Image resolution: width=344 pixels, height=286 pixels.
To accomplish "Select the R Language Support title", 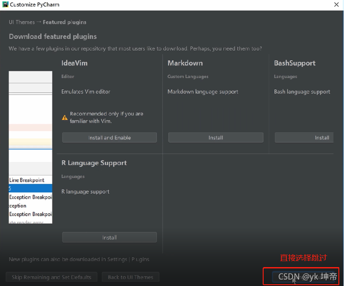I will click(94, 163).
